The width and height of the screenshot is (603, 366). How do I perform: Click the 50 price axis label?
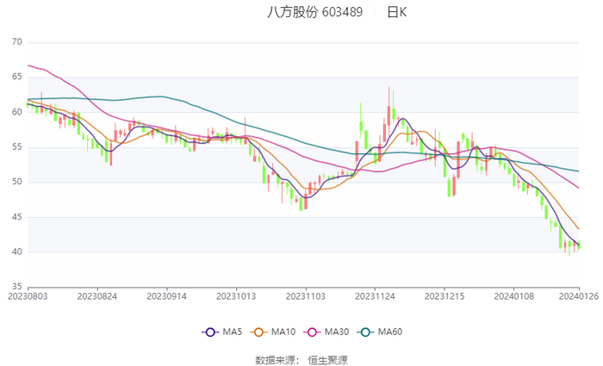point(16,182)
